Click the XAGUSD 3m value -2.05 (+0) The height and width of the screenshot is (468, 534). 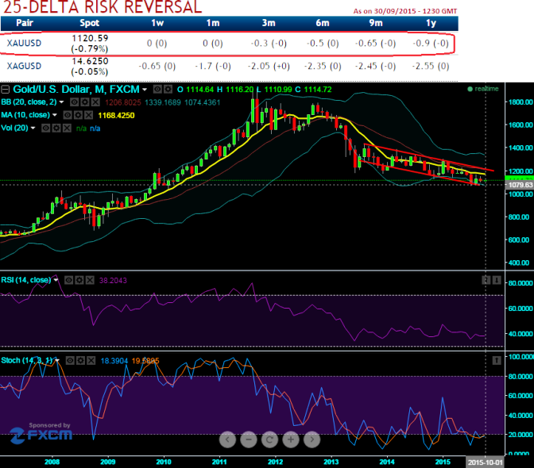[269, 67]
